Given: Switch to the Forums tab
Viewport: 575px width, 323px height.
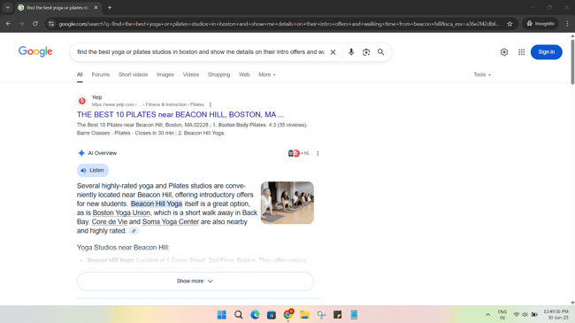Looking at the screenshot, I should point(101,74).
